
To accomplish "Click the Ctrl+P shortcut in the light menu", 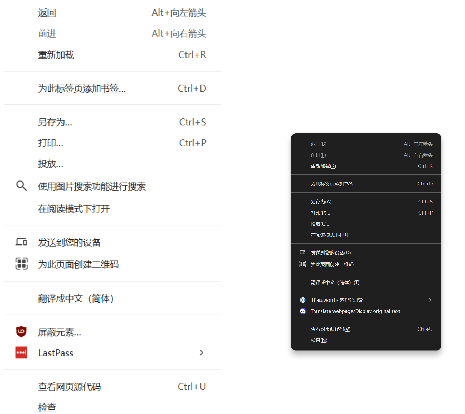I will 193,143.
